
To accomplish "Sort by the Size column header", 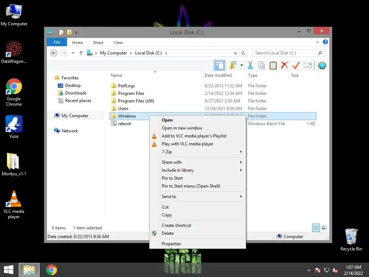I will coord(295,75).
